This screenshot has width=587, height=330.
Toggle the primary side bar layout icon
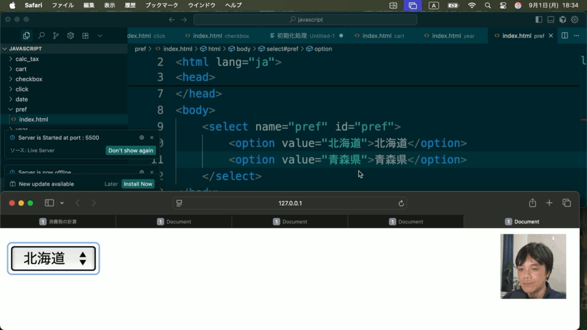point(538,19)
